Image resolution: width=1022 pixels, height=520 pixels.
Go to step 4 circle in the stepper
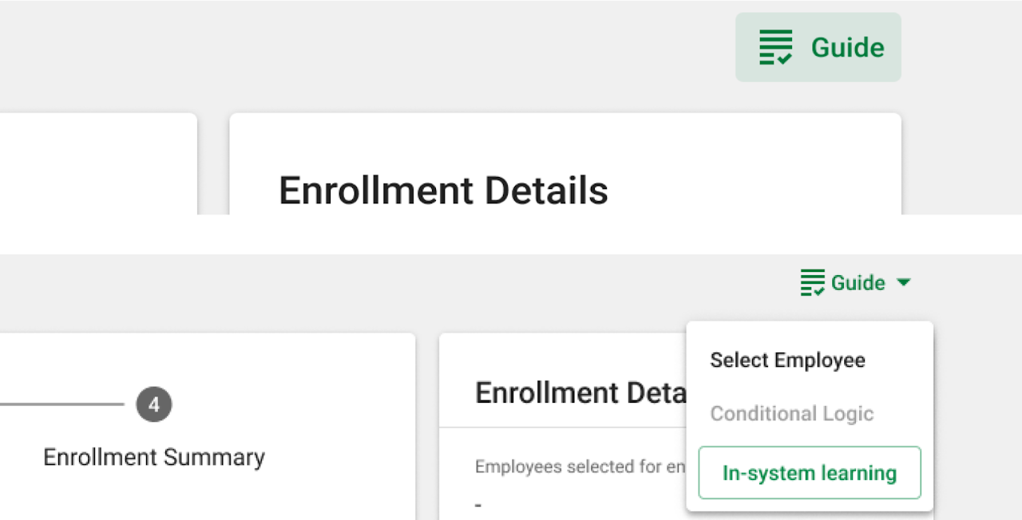pos(154,405)
